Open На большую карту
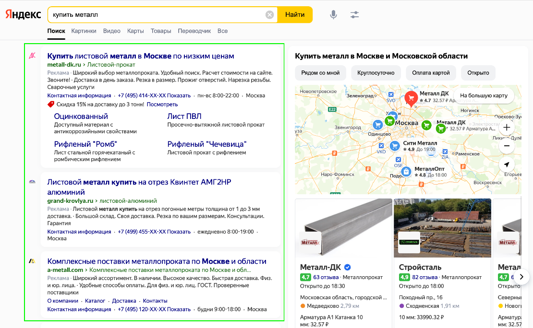 [x=484, y=96]
